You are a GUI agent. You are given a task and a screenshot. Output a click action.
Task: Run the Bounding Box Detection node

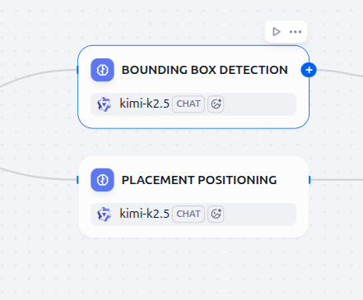coord(277,32)
